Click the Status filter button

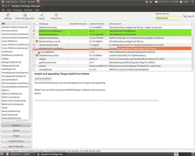pos(16,130)
